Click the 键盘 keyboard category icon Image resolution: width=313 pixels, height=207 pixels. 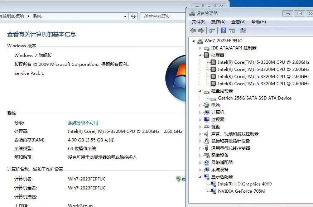point(206,127)
